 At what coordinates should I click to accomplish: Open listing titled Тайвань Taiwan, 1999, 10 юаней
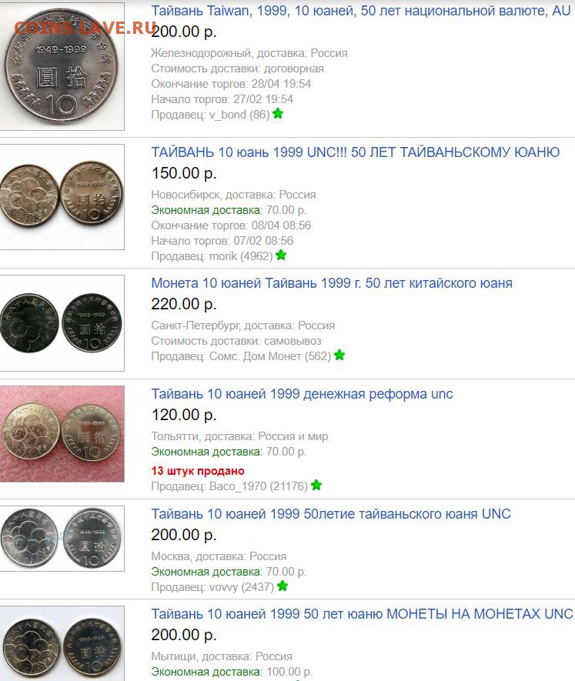pos(361,11)
